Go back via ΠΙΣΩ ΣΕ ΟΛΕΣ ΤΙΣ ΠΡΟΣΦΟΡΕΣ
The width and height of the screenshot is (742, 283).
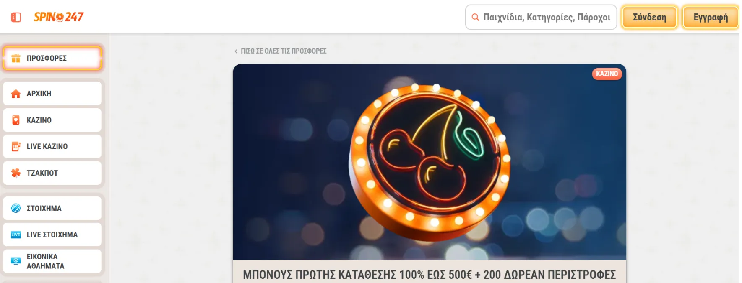pos(280,51)
